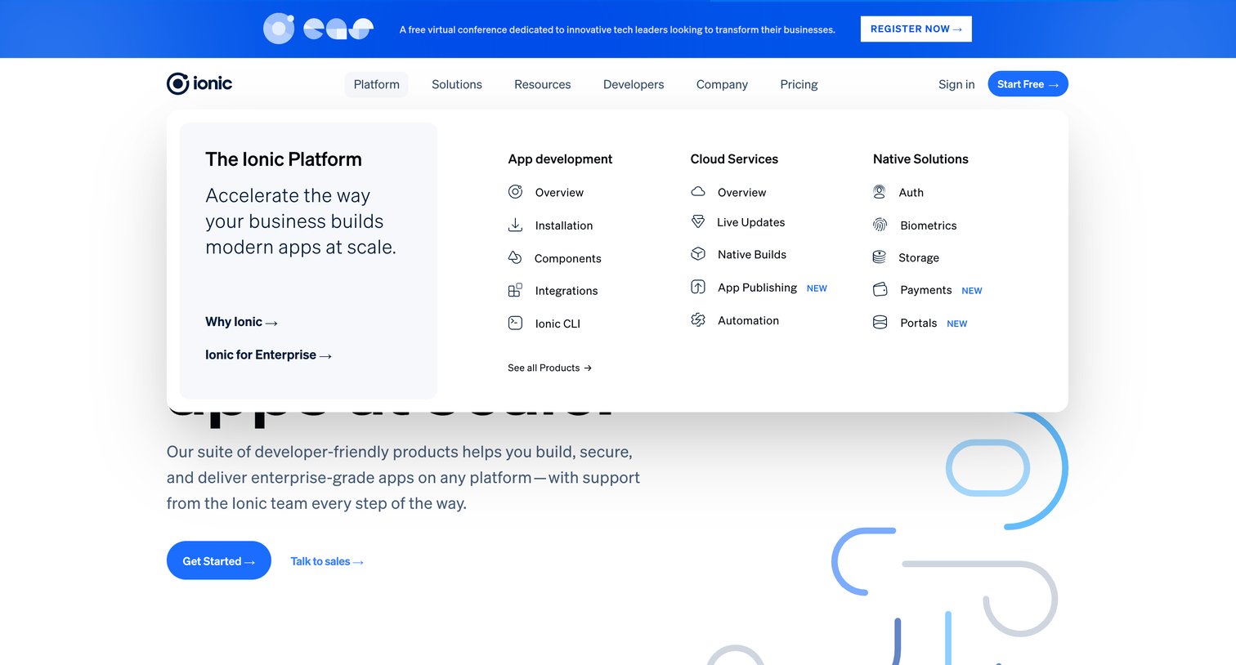
Task: Click the Ionic logo in the header
Action: coord(199,83)
